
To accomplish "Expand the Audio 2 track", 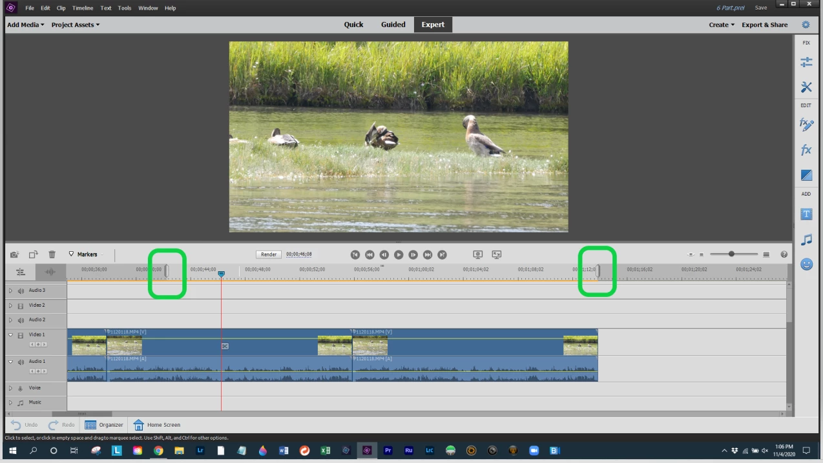I will coord(10,320).
